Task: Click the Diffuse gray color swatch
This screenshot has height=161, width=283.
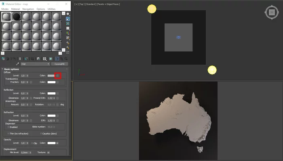Action: [x=51, y=76]
